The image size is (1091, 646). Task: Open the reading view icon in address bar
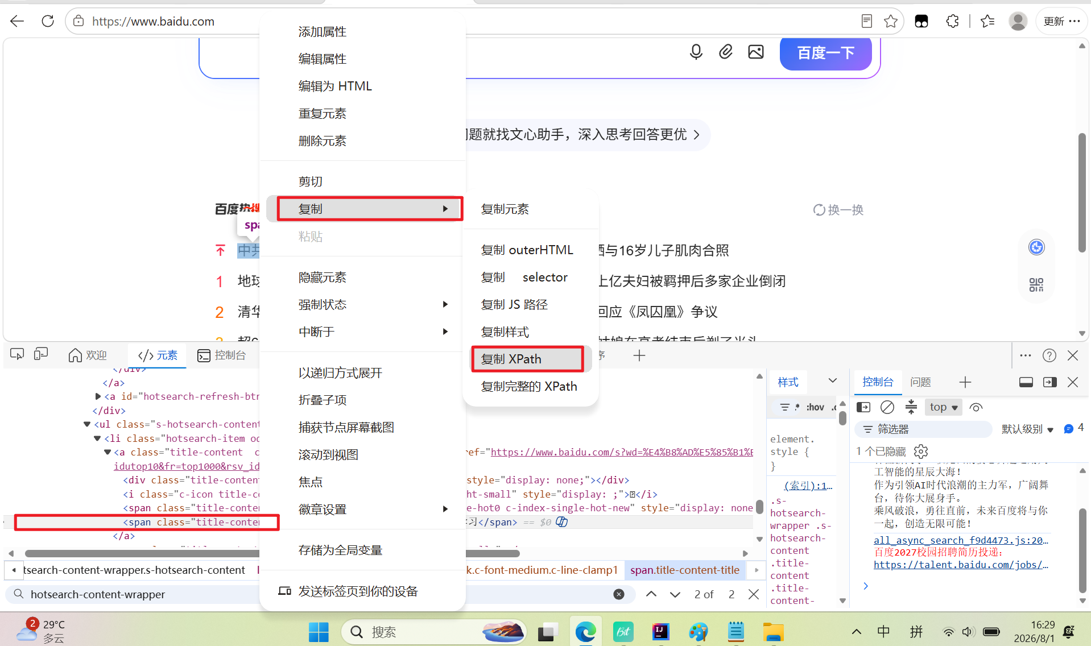click(x=866, y=22)
